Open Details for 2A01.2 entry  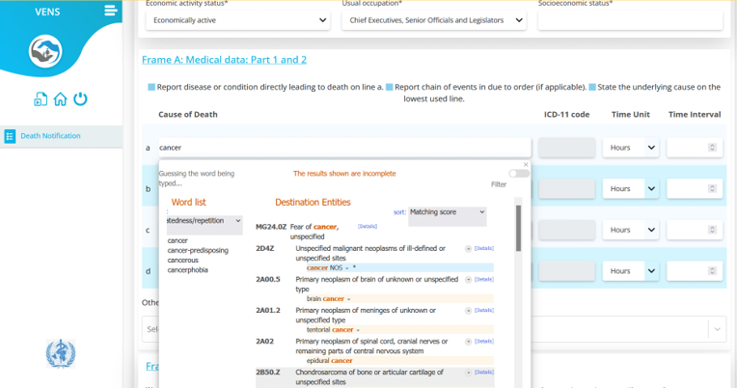click(484, 311)
